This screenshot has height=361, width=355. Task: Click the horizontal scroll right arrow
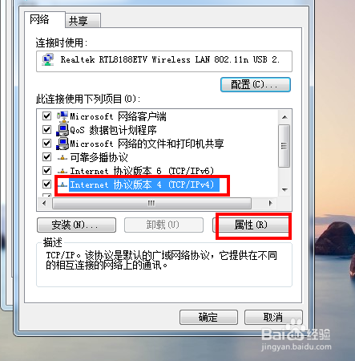tap(271, 204)
